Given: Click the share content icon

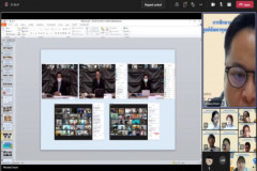Looking at the screenshot, I should tap(229, 5).
